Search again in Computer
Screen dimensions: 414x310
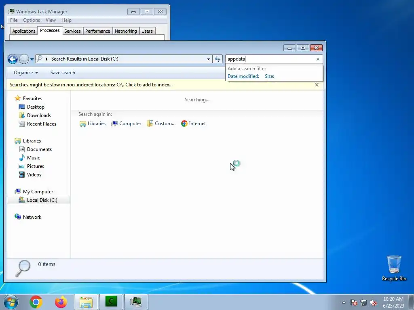point(126,124)
